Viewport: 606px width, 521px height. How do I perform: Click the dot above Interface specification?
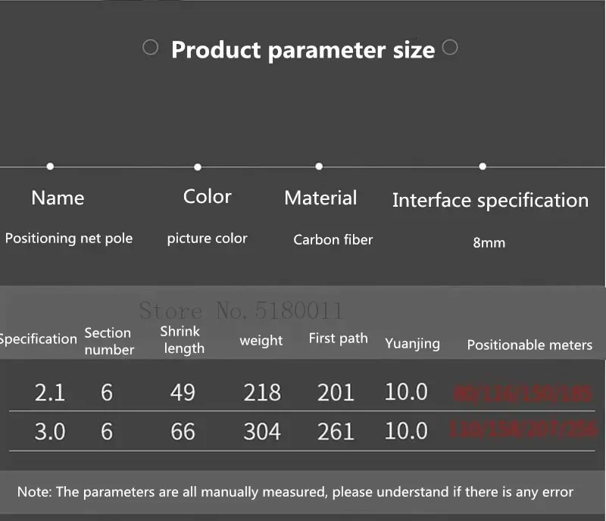point(483,166)
